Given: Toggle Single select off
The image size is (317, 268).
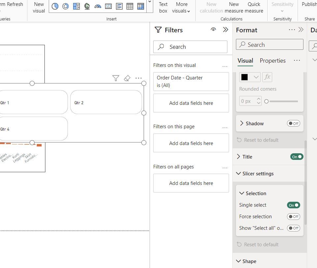Looking at the screenshot, I should point(293,205).
